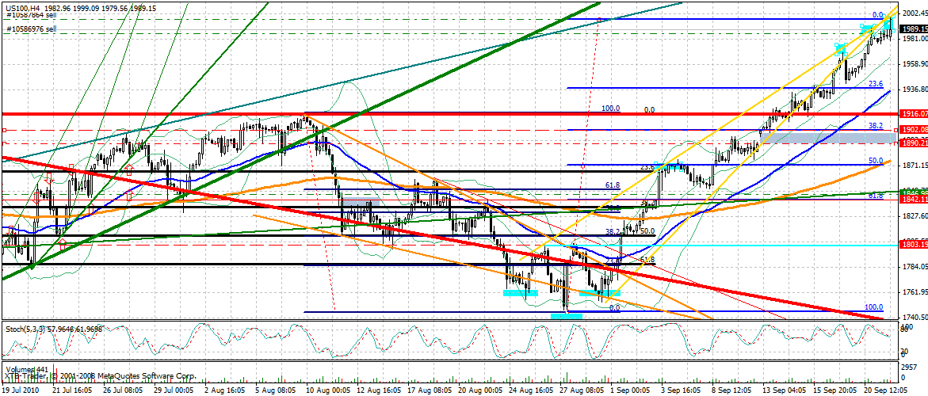The height and width of the screenshot is (396, 928).
Task: Click the 100.0 Fibonacci label at chart bottom right
Action: 873,307
